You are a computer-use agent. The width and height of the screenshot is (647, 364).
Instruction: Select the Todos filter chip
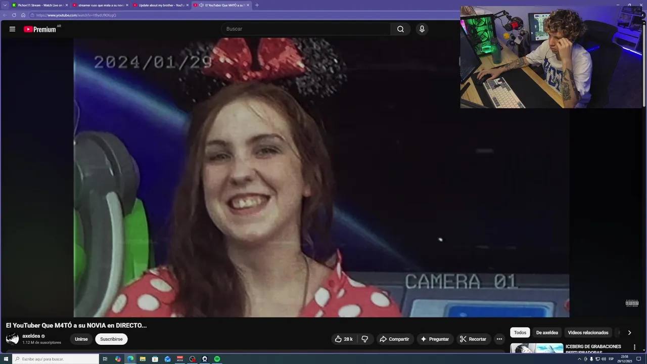click(x=520, y=333)
